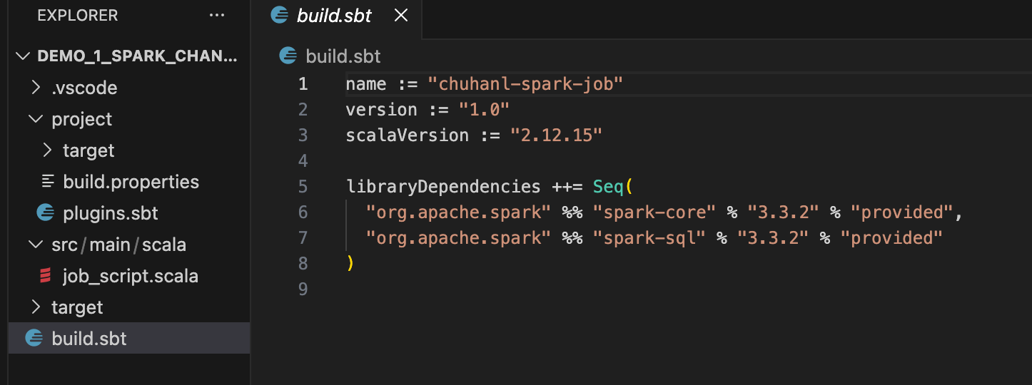This screenshot has width=1032, height=385.
Task: Click the build.properties file lines icon
Action: 48,181
